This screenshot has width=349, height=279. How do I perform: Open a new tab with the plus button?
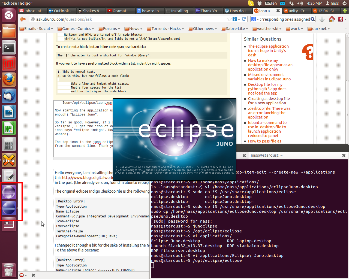(345, 11)
